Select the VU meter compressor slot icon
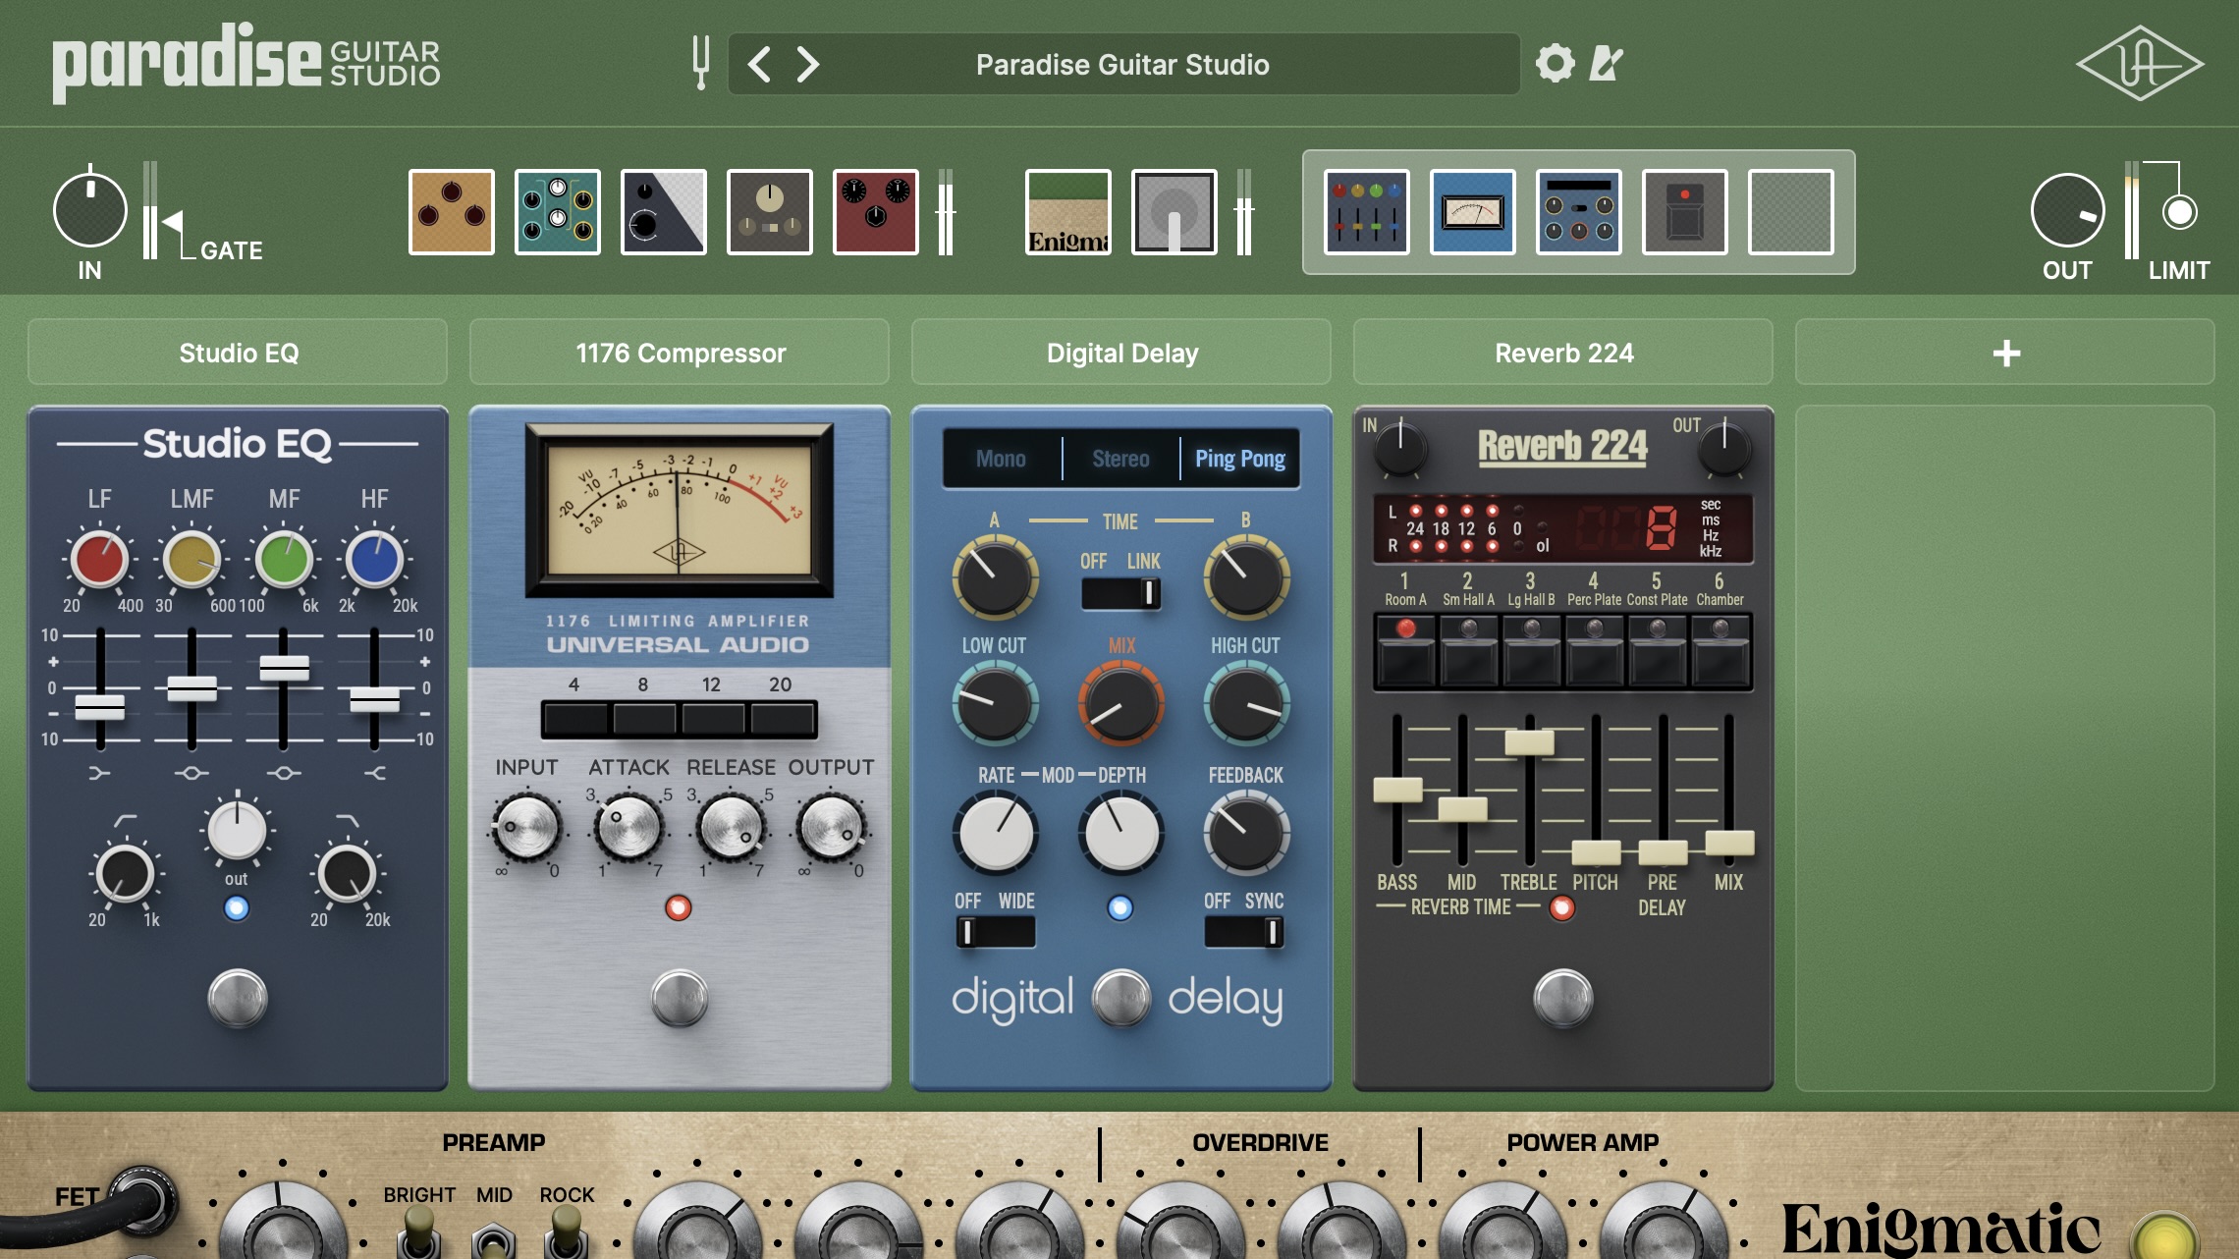The width and height of the screenshot is (2239, 1259). 1472,212
